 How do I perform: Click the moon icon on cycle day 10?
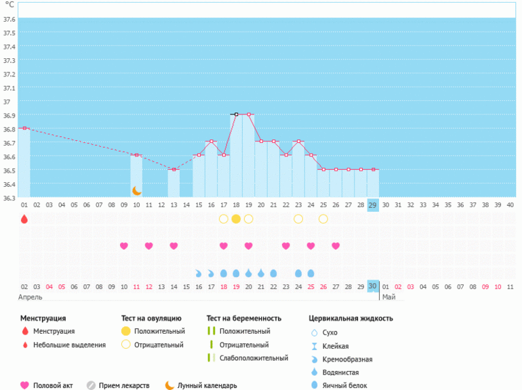pyautogui.click(x=136, y=191)
